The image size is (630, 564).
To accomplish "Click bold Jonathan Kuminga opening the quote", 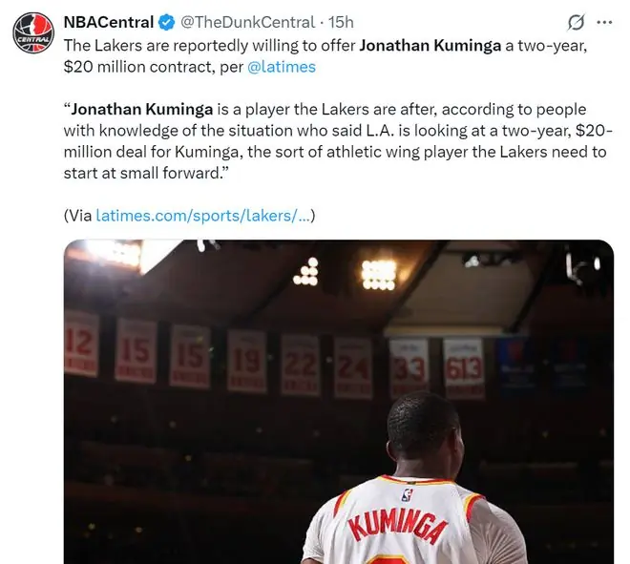I will tap(142, 109).
